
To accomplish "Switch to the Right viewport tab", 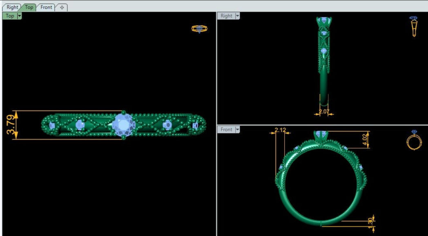I will [x=12, y=7].
